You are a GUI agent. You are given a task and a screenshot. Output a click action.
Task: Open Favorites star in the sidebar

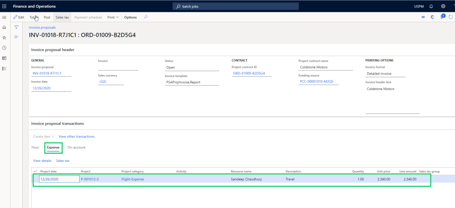4,38
